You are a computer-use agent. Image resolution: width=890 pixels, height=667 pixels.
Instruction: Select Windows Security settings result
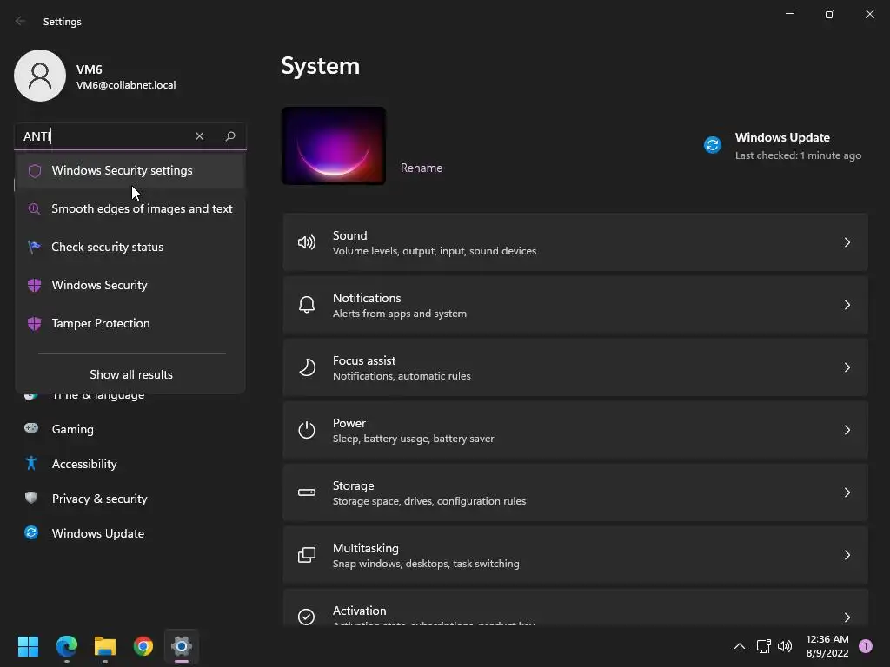click(x=130, y=171)
